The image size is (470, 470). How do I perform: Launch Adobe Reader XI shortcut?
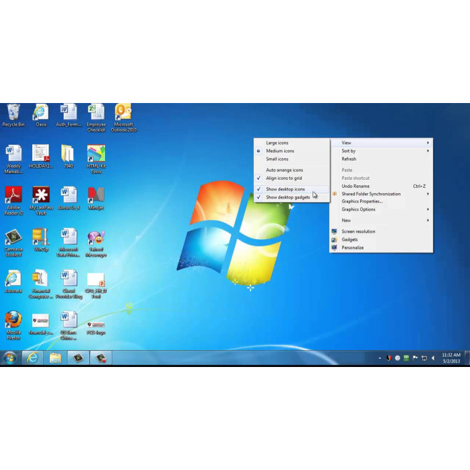13,201
